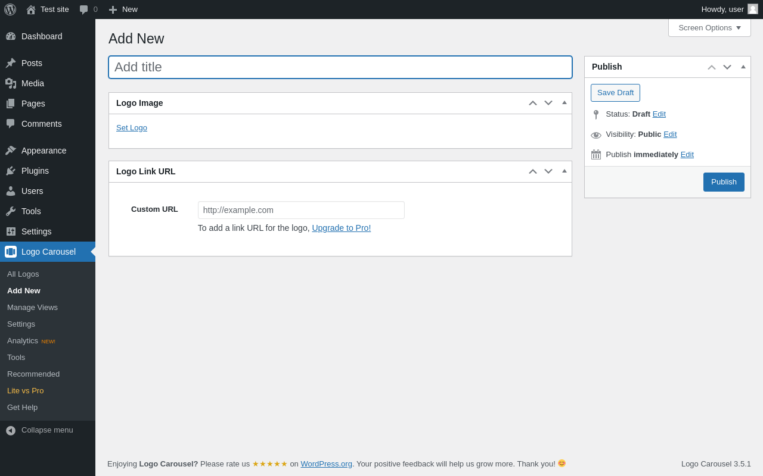
Task: Move Logo Image box down
Action: [548, 103]
